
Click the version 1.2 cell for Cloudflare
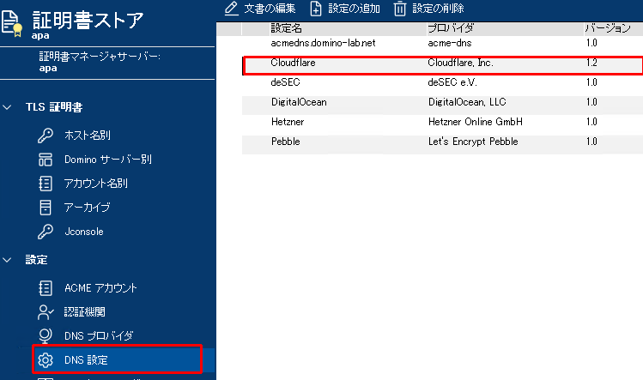tap(591, 63)
